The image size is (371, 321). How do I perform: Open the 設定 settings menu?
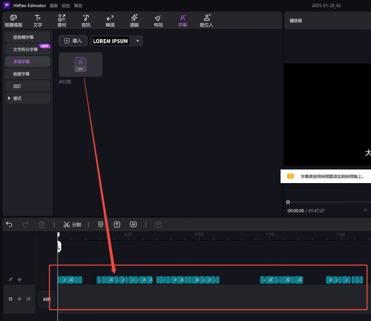[66, 5]
